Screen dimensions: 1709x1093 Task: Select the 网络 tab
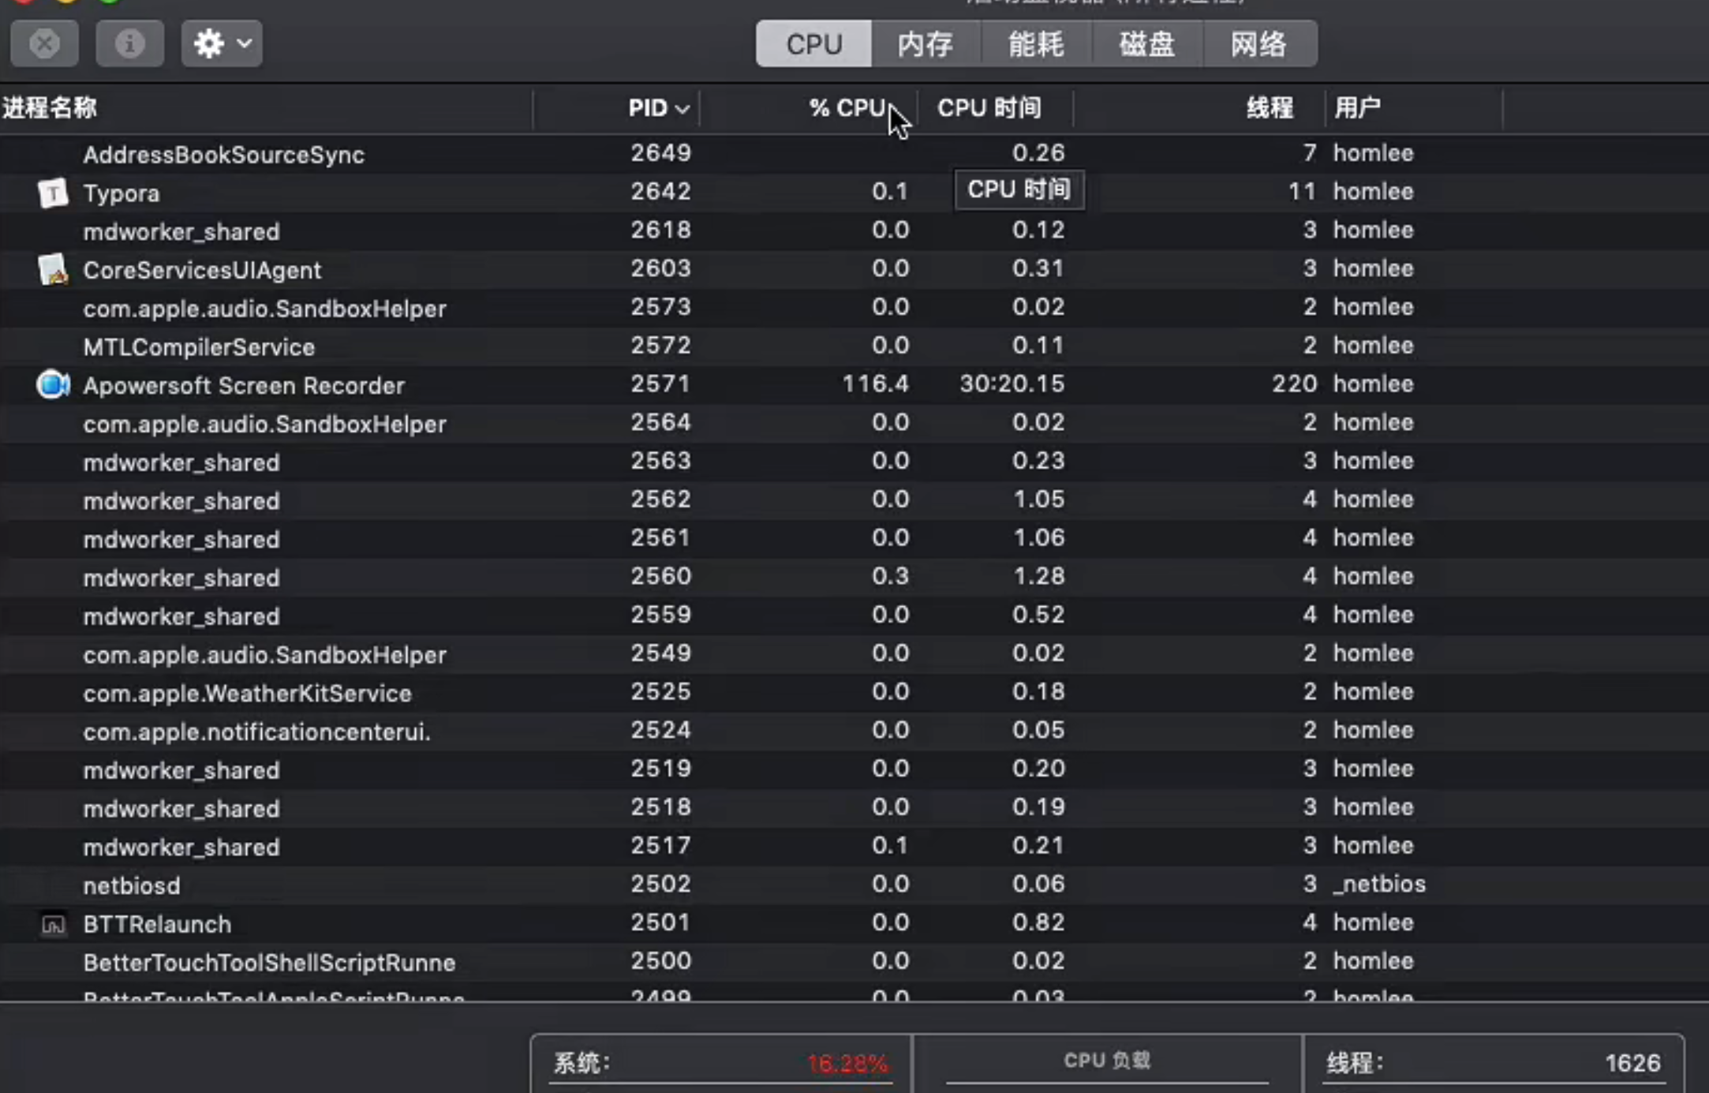(1258, 44)
